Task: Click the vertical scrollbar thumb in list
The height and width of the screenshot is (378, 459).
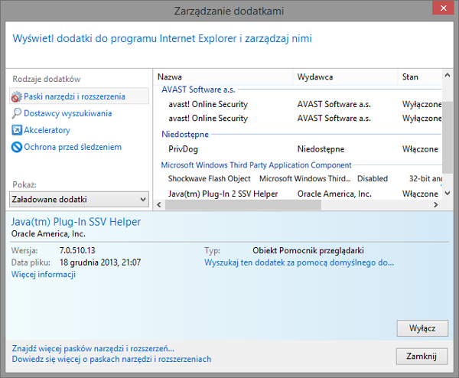Action: point(448,138)
